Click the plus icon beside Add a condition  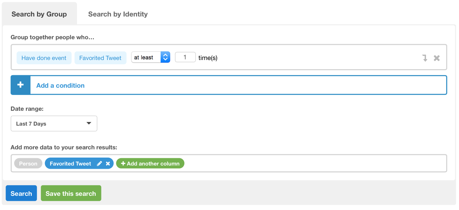[x=20, y=85]
